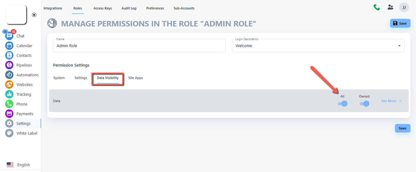Switch to the Data Visibility tab
This screenshot has height=172, width=416.
[x=108, y=78]
